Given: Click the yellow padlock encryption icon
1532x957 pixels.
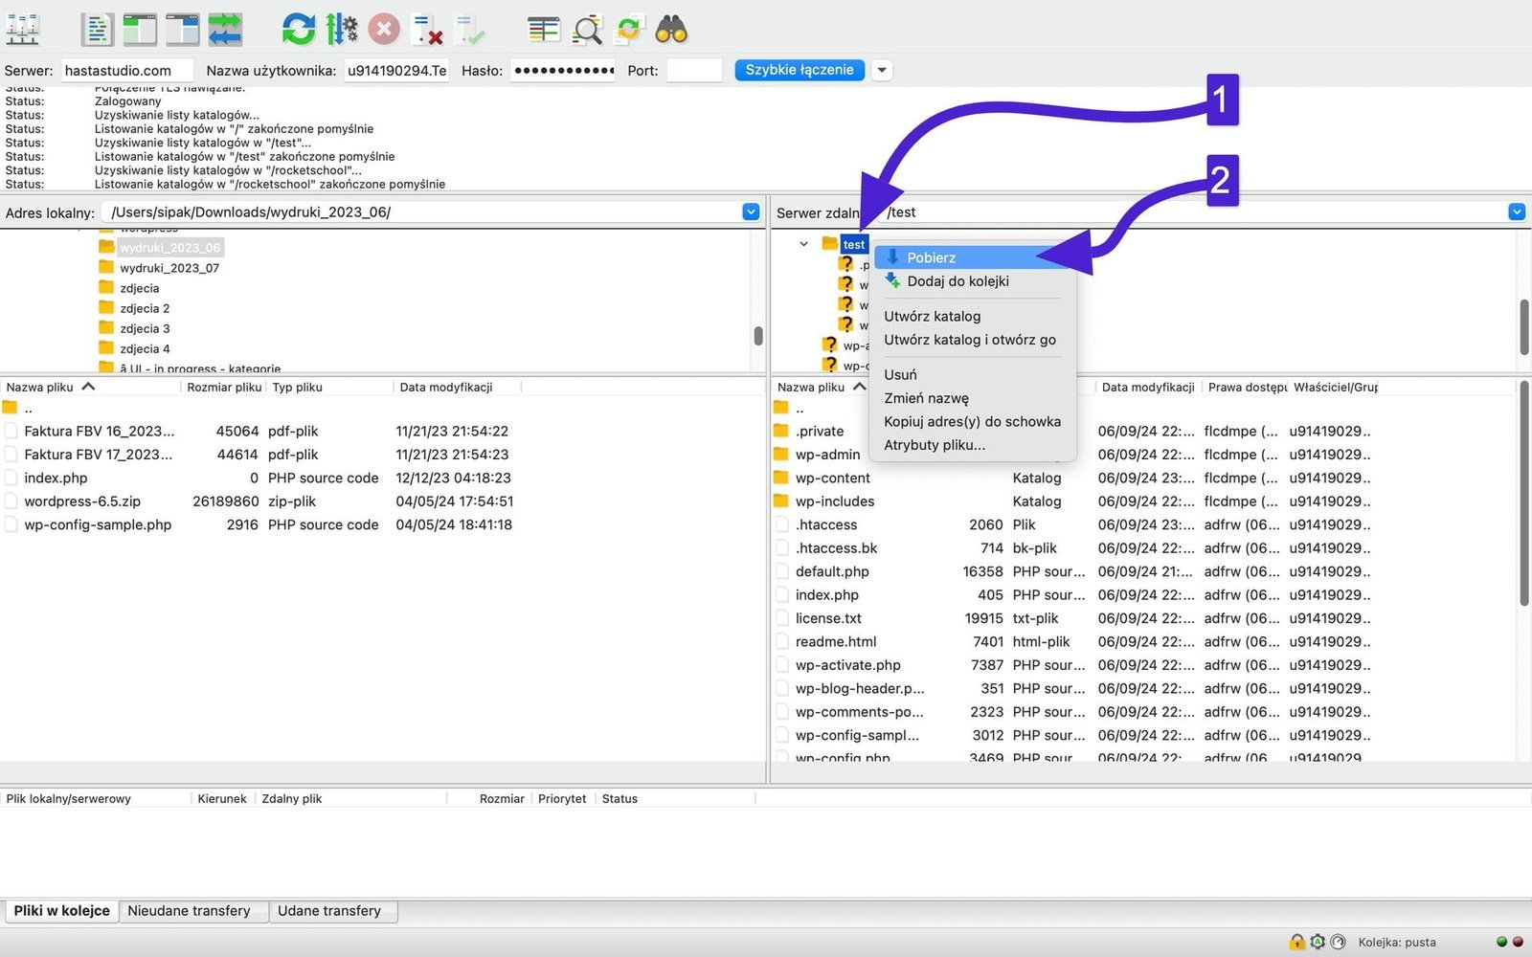Looking at the screenshot, I should (x=1296, y=942).
